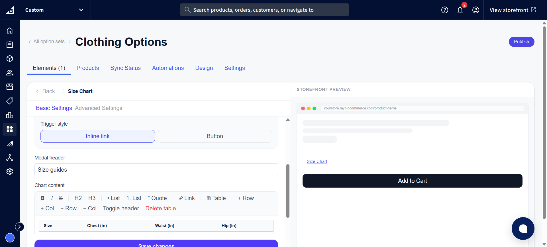The height and width of the screenshot is (247, 547).
Task: Click the Chest (in) header cell
Action: coord(117,226)
